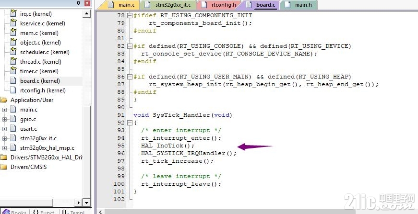Expand the main.c tree node

[x=4, y=110]
